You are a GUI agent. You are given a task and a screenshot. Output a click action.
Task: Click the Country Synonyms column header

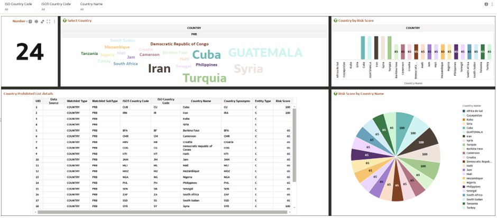coord(237,101)
